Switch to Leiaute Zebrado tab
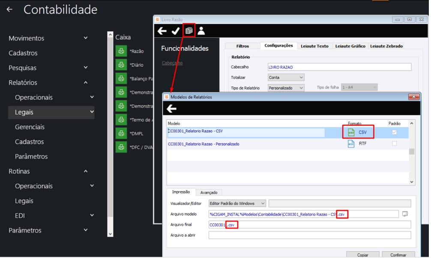Image resolution: width=431 pixels, height=258 pixels. (386, 46)
